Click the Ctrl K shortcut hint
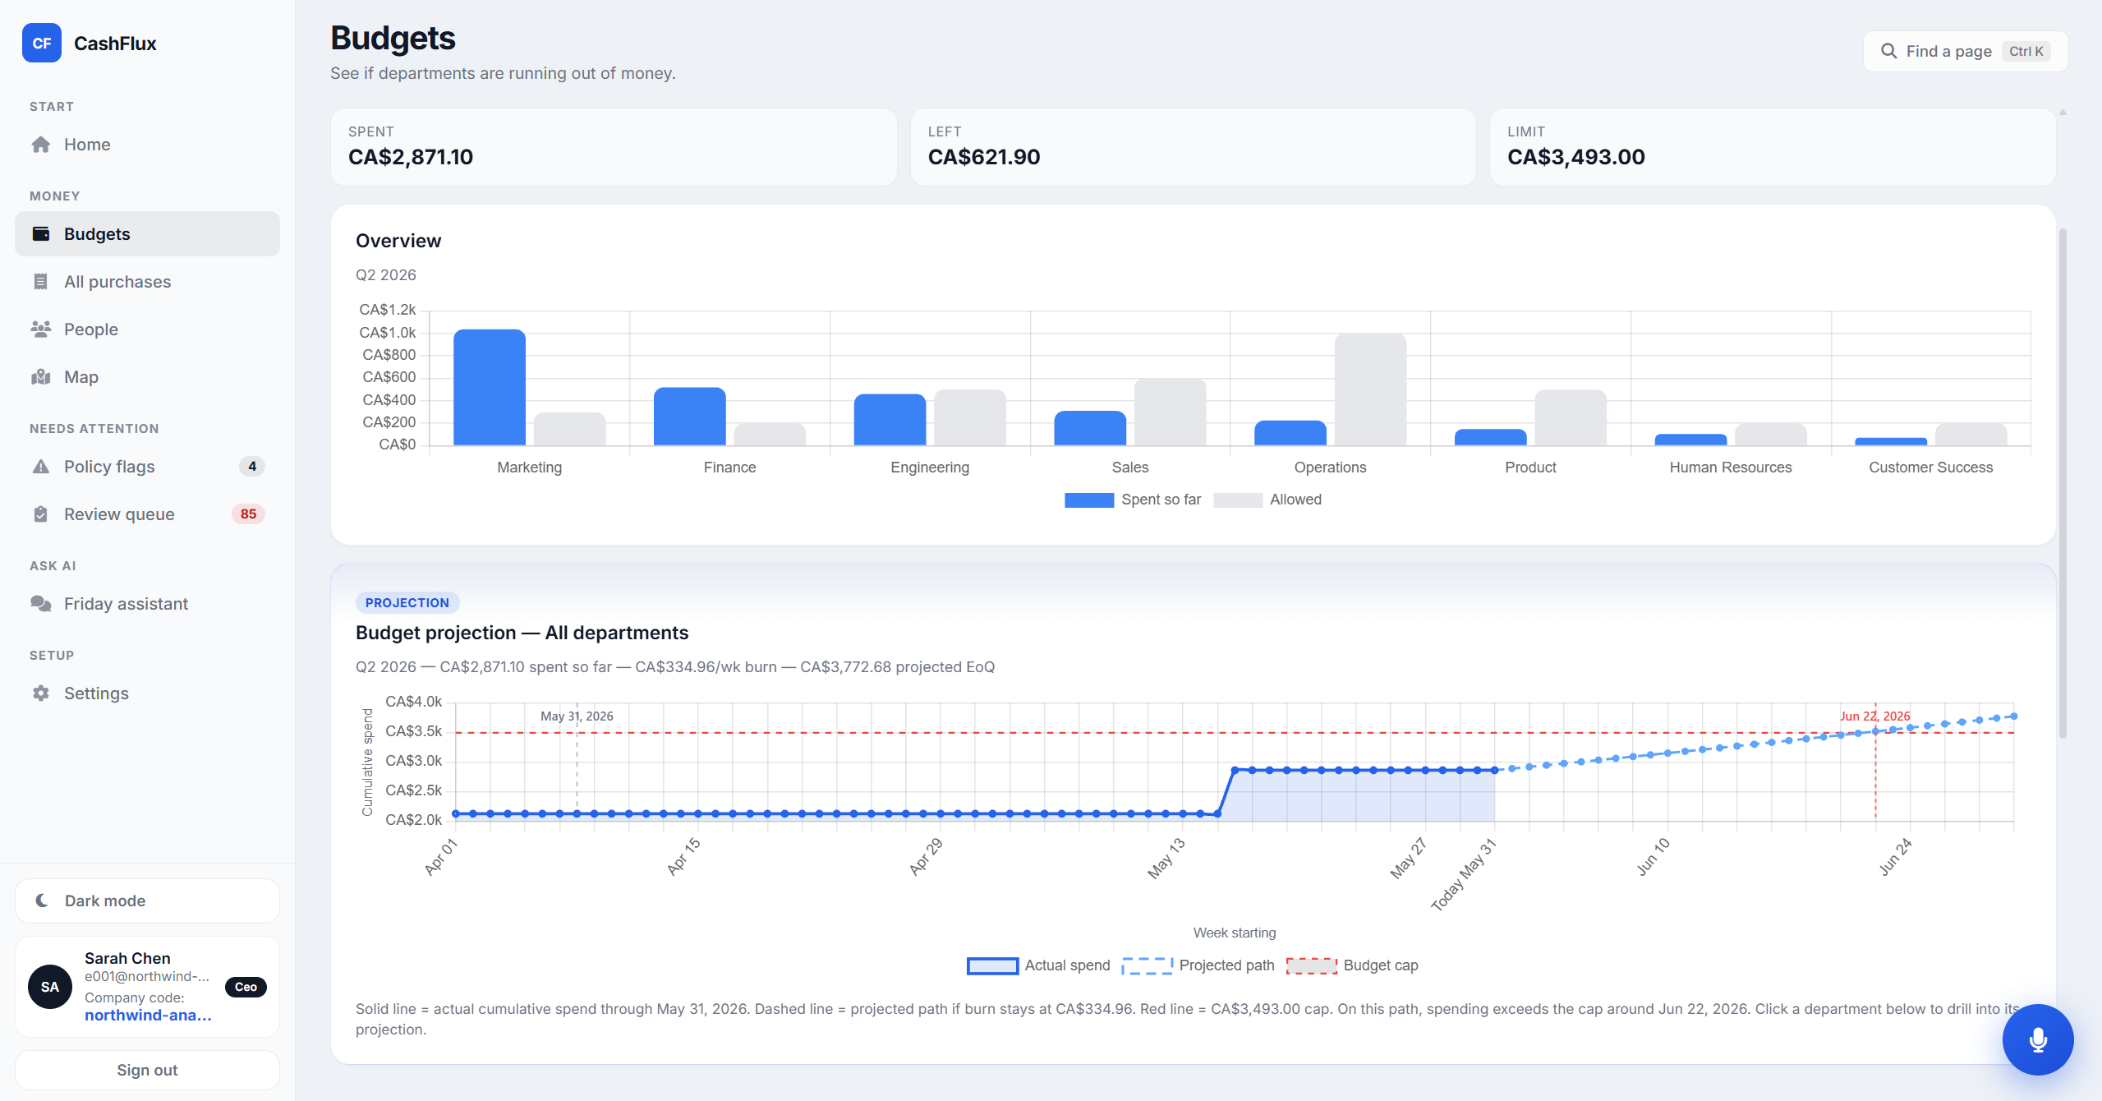This screenshot has height=1101, width=2102. point(2026,51)
